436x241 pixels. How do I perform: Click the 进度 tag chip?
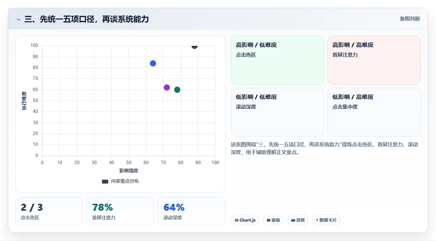pos(298,220)
